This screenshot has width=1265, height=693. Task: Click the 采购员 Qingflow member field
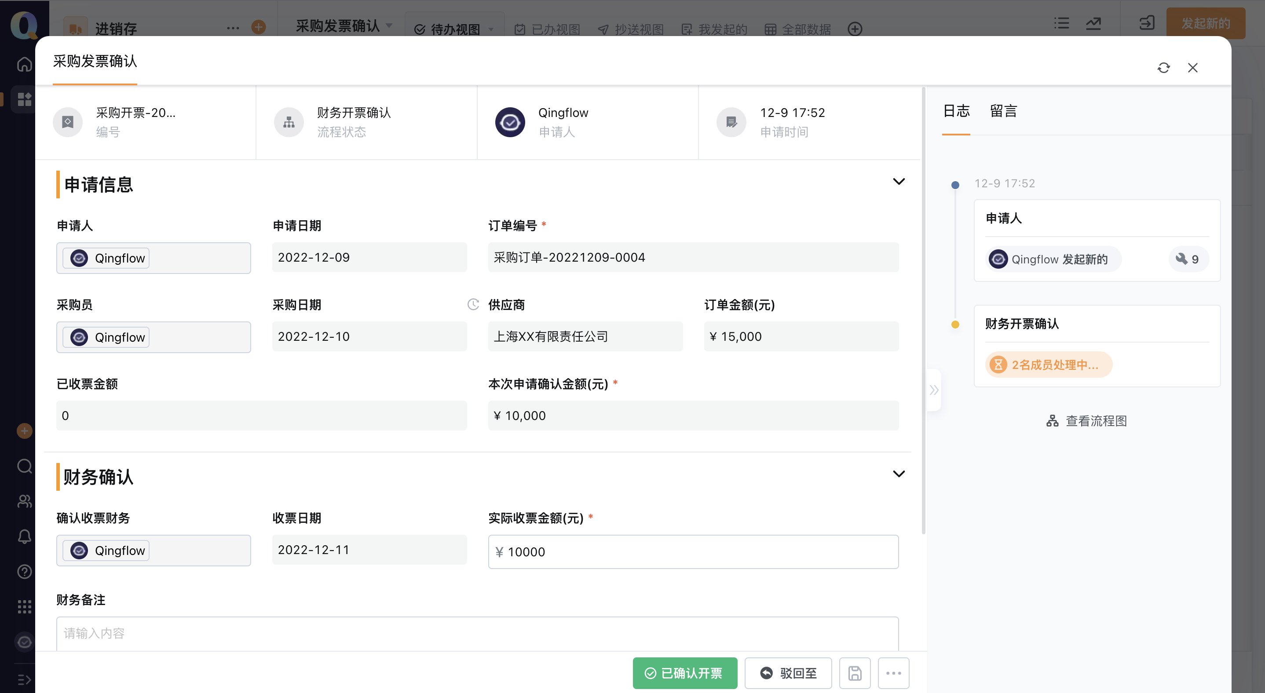(154, 337)
